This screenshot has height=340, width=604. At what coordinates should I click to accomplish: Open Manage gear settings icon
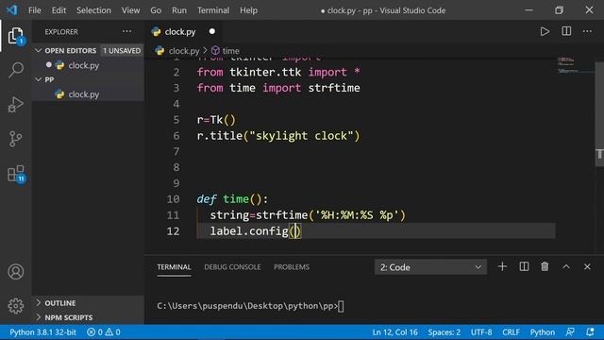click(x=16, y=306)
